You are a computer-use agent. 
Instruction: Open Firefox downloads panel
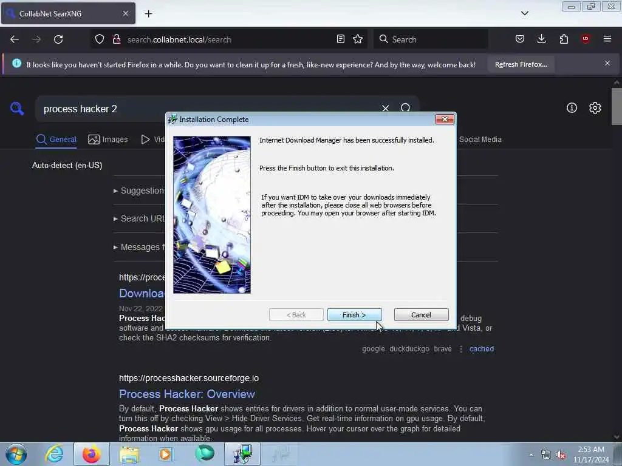(x=541, y=39)
